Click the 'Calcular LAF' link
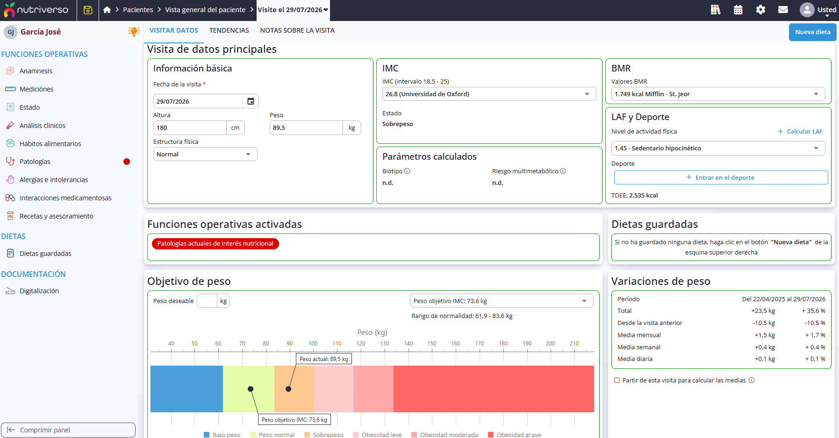Viewport: 839px width, 438px height. click(x=800, y=131)
